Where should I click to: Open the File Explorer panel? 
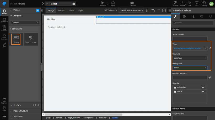coord(4,100)
